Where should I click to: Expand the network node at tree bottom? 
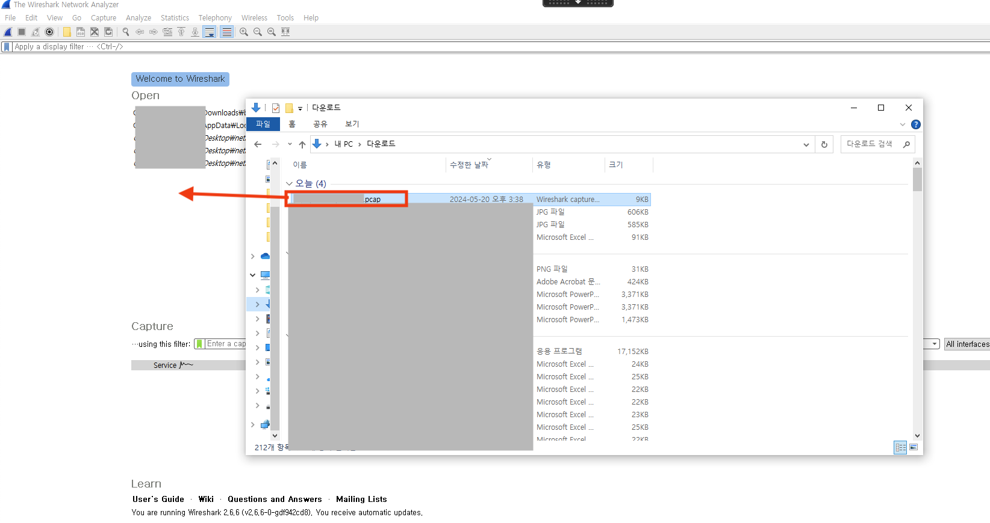coord(252,424)
